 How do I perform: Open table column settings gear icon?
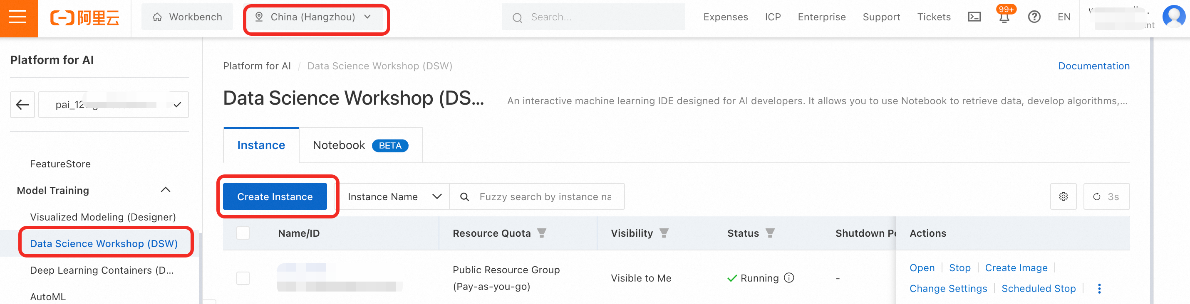click(1063, 196)
